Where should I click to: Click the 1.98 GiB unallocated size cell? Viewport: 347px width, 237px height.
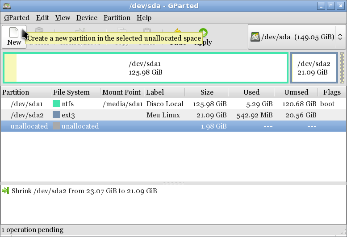tap(214, 126)
